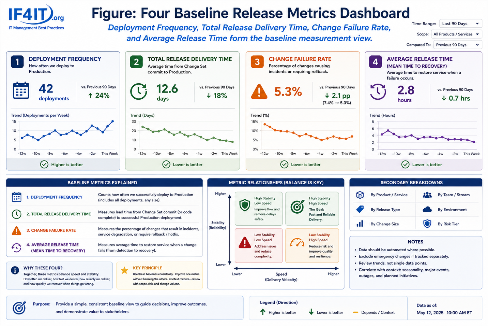Open the Compared To Previous 90 Days dropdown
488x326 pixels.
458,45
